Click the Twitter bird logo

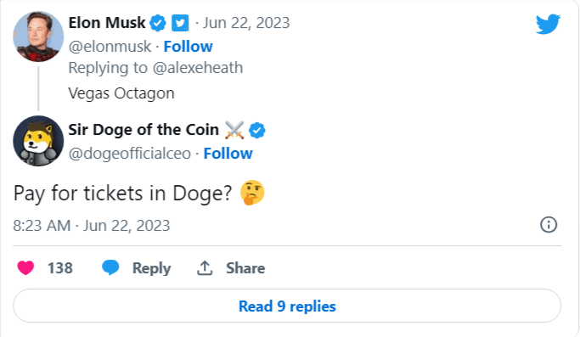point(548,24)
